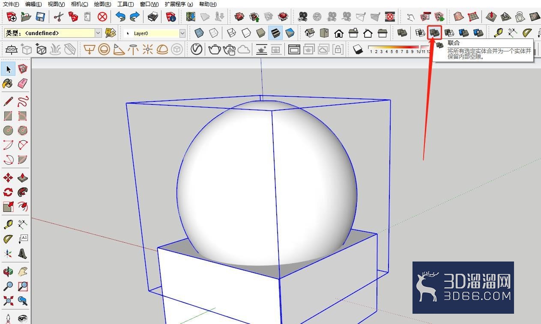Image resolution: width=541 pixels, height=324 pixels.
Task: Create a new file with the New icon
Action: 12,17
